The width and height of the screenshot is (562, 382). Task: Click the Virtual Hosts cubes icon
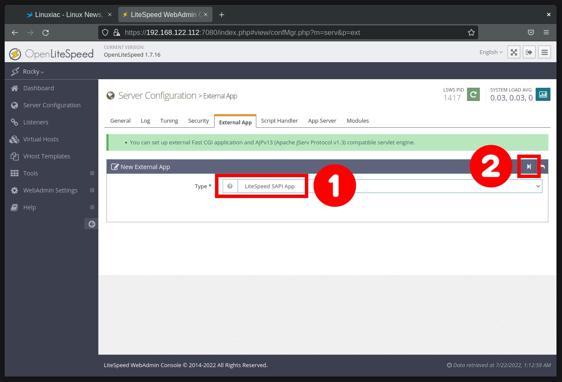click(14, 139)
